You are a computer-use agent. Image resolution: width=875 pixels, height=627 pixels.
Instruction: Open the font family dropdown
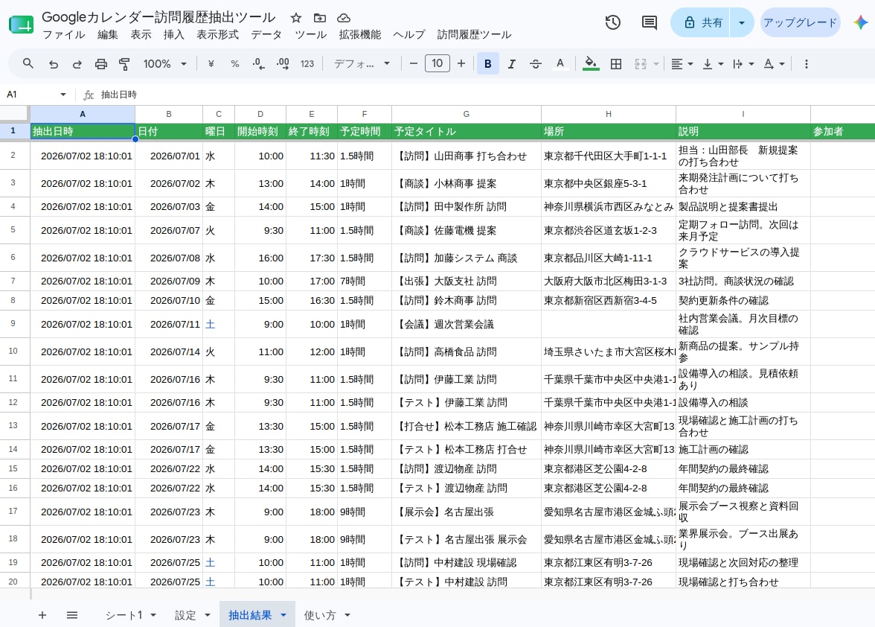click(x=362, y=63)
